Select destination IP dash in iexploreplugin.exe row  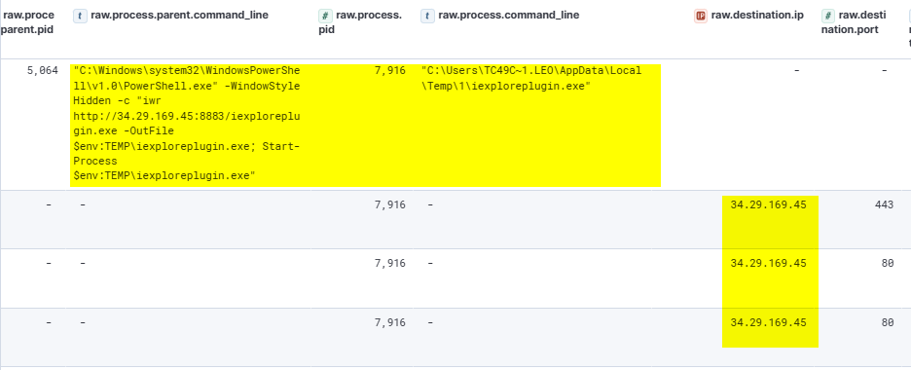tap(796, 71)
